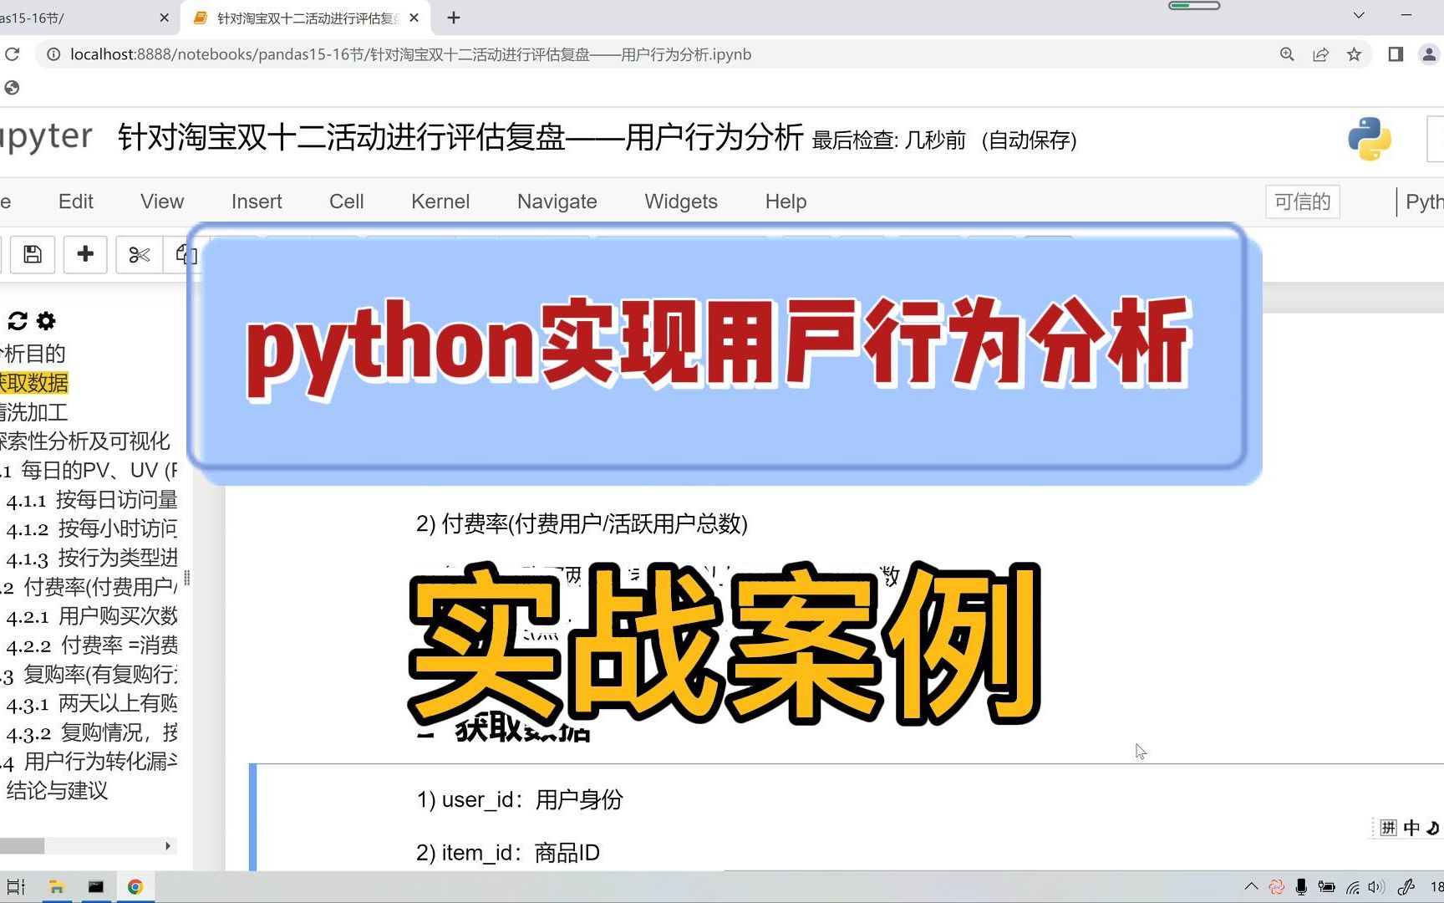Click the red swirl tray icon
Image resolution: width=1444 pixels, height=903 pixels.
[x=1276, y=887]
